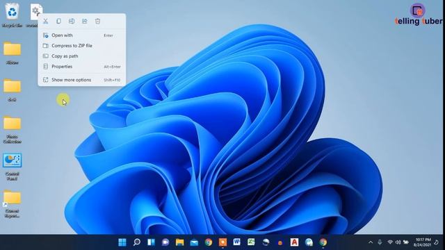The image size is (445, 250).
Task: Open the Mail app from taskbar
Action: click(194, 242)
